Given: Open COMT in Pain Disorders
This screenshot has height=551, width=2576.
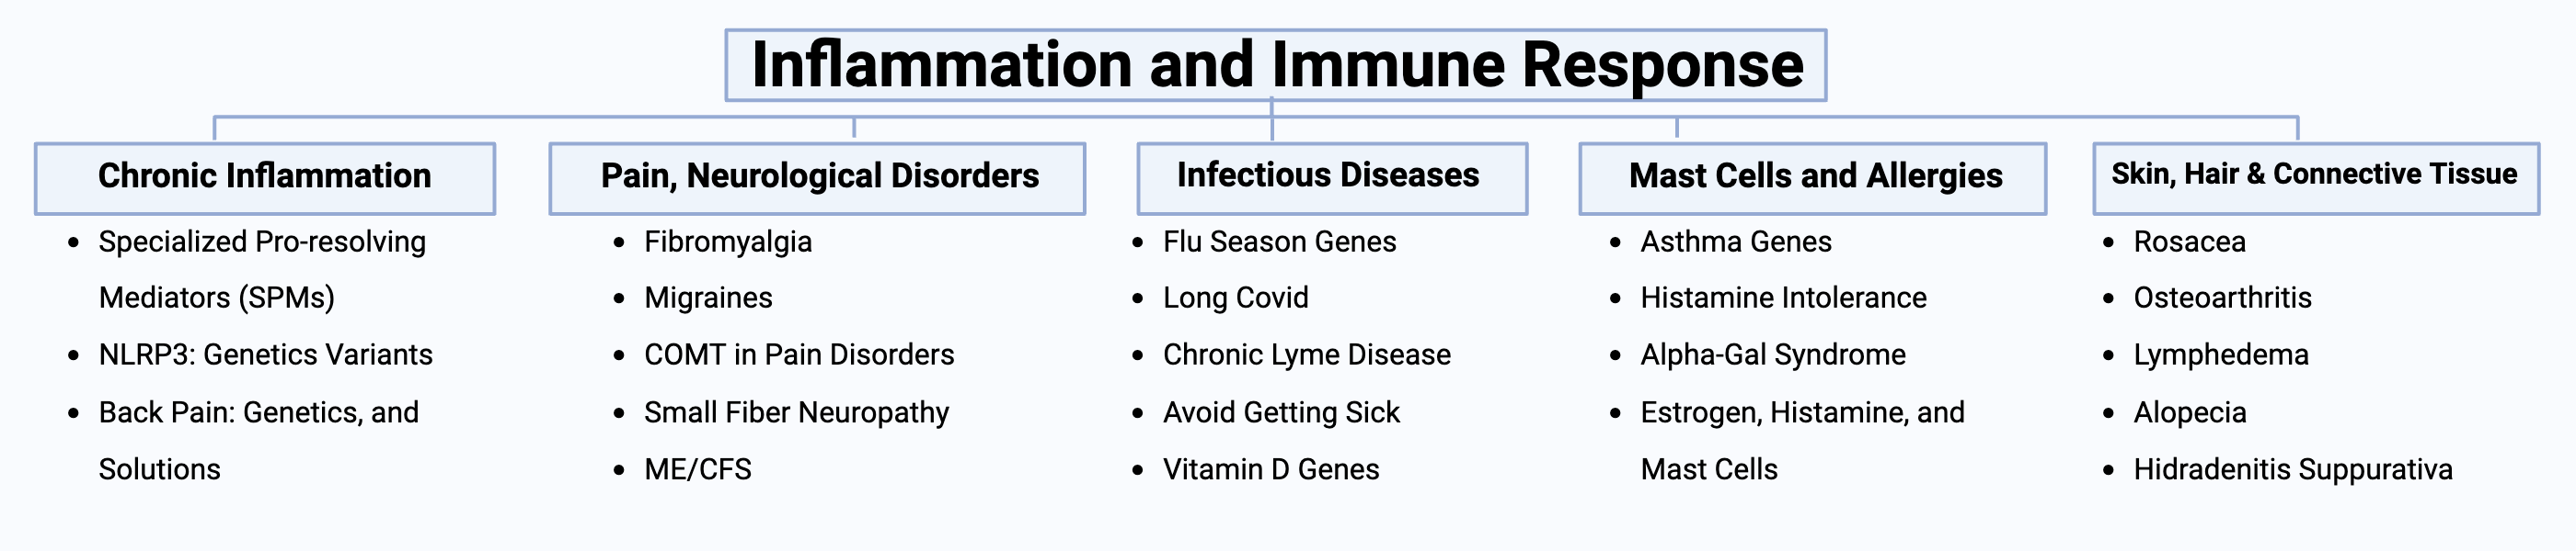Looking at the screenshot, I should [x=799, y=354].
